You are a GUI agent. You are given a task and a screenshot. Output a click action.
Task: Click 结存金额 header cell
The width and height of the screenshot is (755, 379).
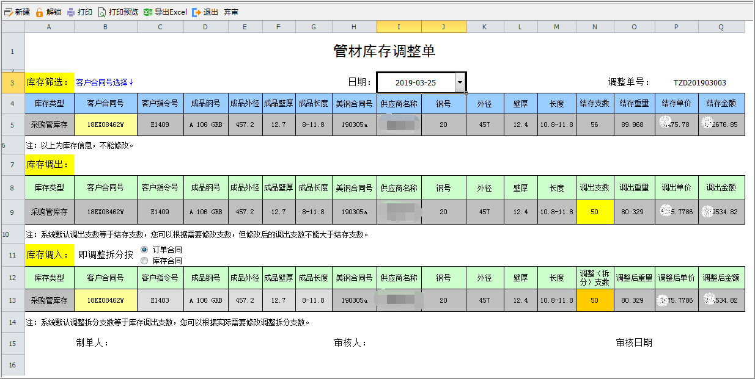point(721,104)
